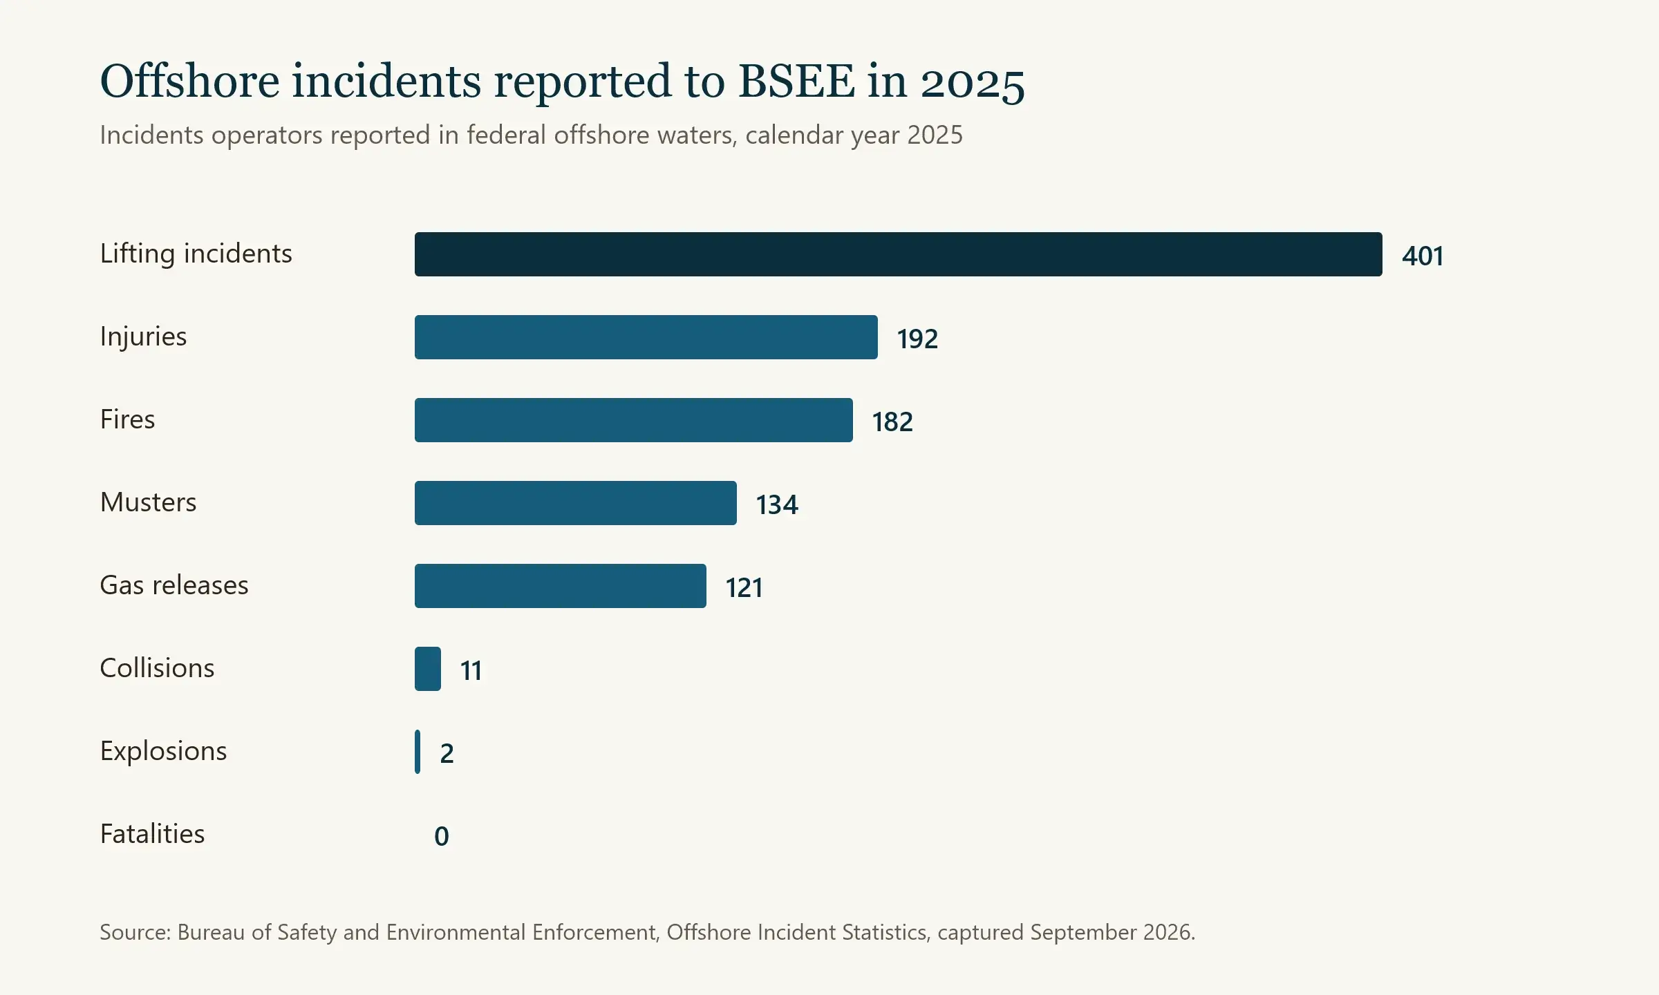This screenshot has width=1659, height=995.
Task: Click the small Collisions bar
Action: tap(428, 669)
